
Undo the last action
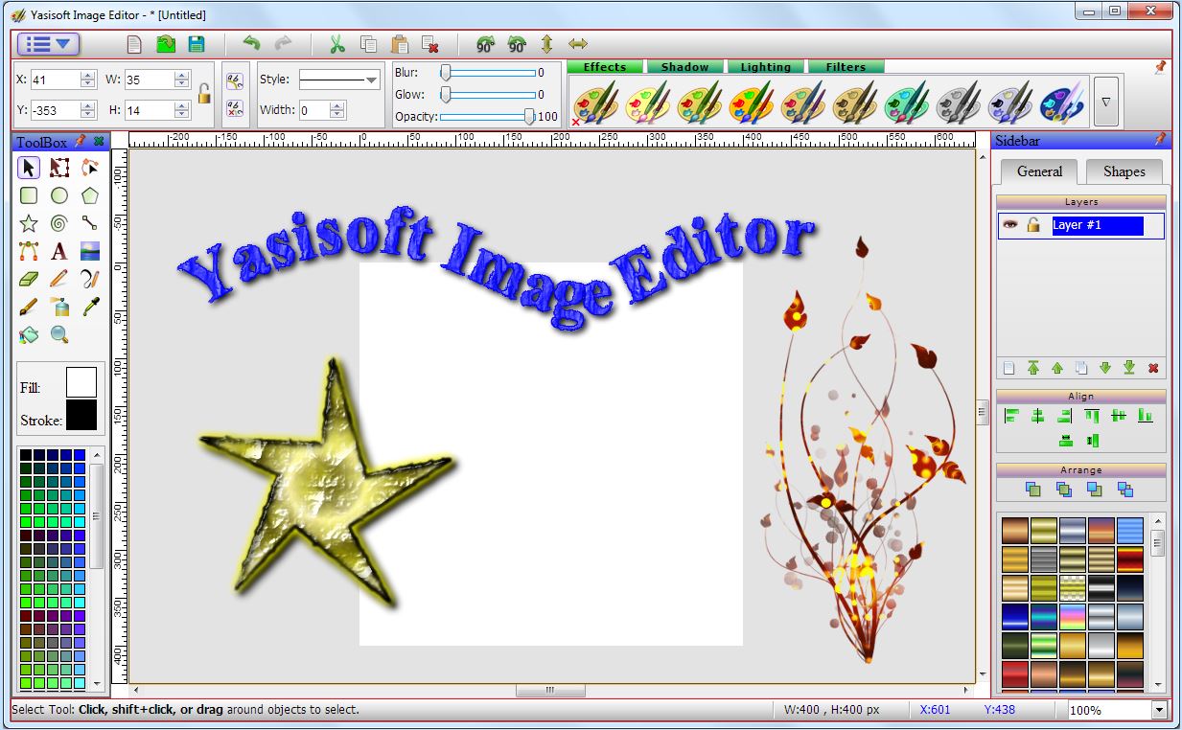[x=251, y=44]
